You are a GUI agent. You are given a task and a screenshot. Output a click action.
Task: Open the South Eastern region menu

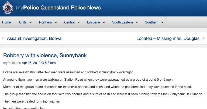(122, 22)
